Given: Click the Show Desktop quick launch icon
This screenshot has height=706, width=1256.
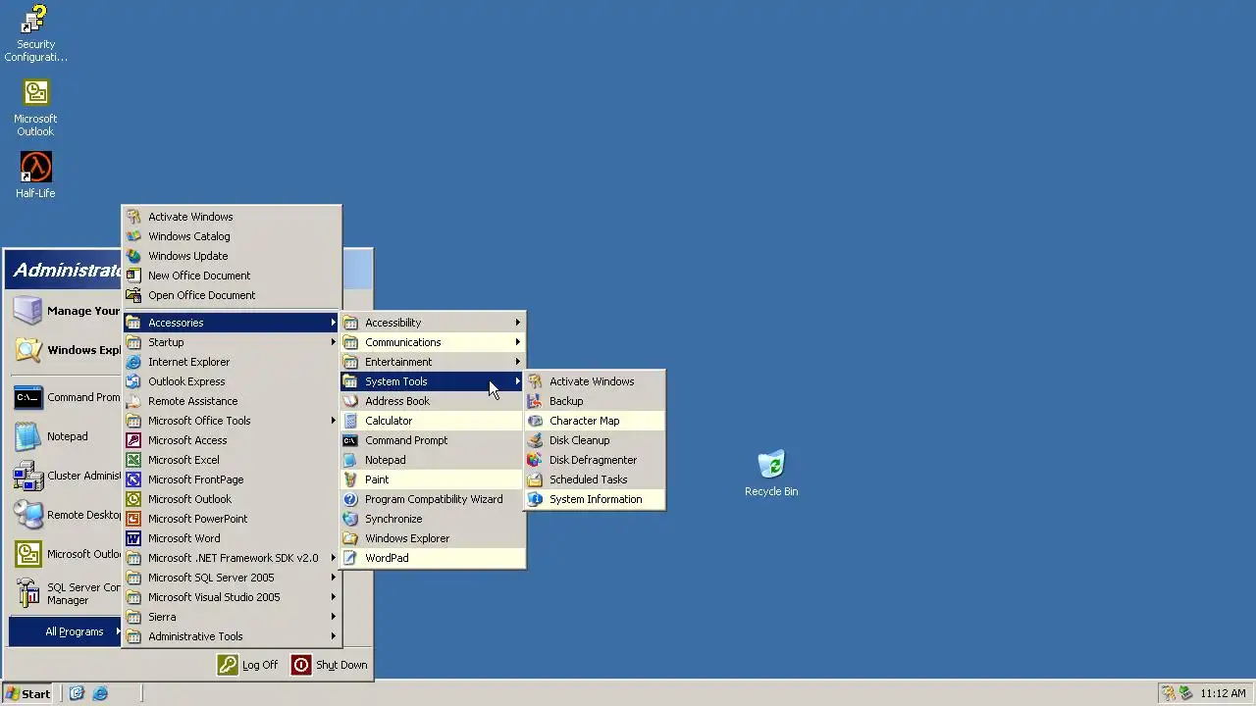Looking at the screenshot, I should click(77, 693).
